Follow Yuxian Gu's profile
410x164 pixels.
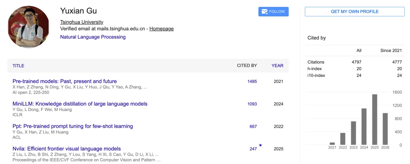point(273,12)
